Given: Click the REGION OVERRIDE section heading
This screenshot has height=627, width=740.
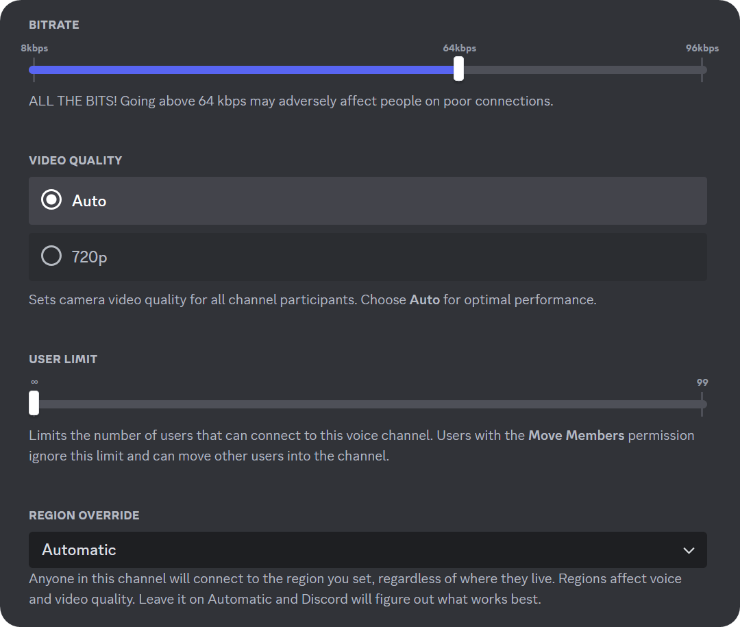Looking at the screenshot, I should click(x=84, y=515).
